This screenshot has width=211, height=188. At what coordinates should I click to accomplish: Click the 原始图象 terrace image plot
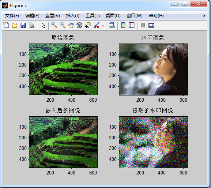click(63, 69)
